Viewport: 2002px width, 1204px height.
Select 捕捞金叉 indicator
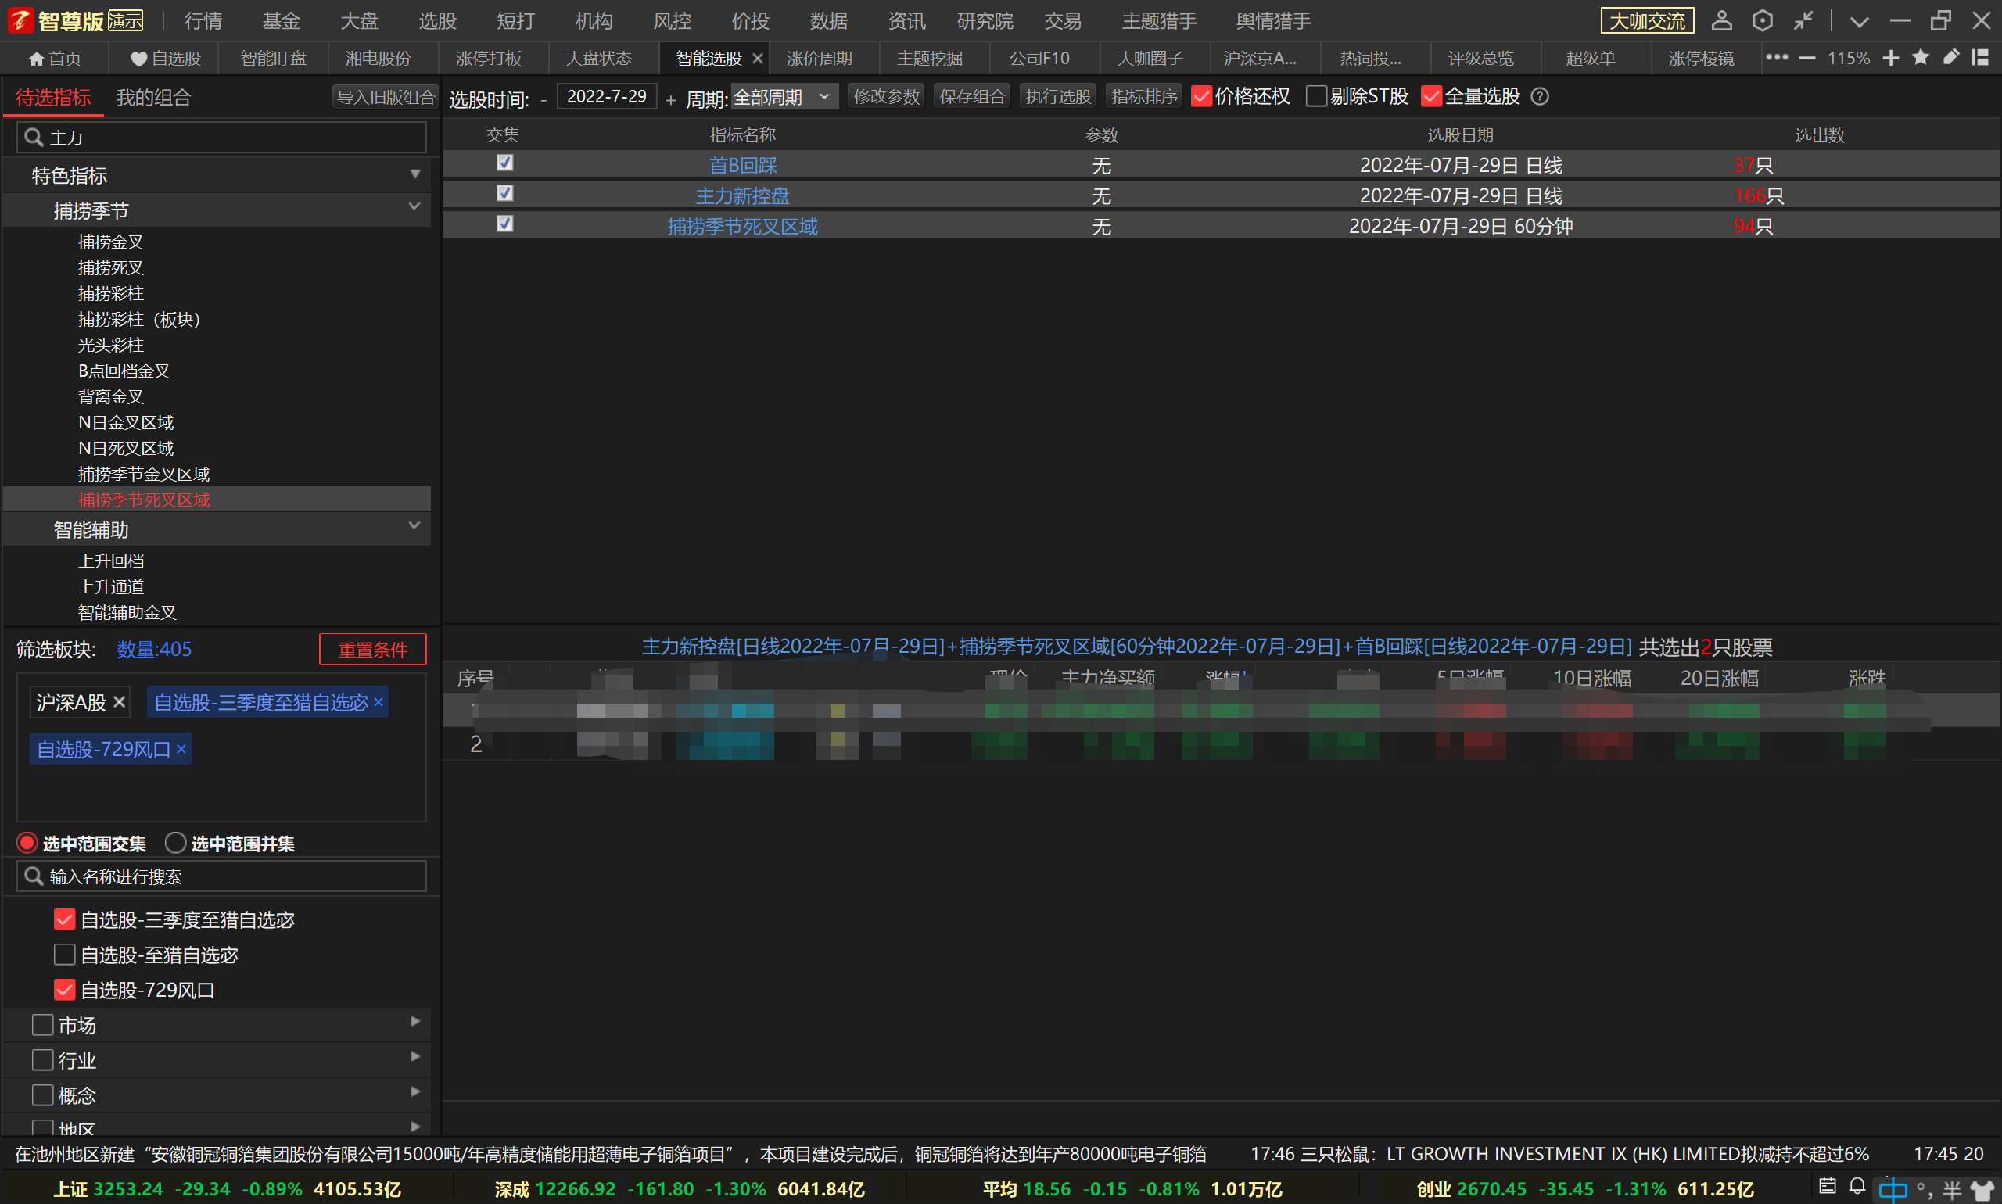(110, 242)
